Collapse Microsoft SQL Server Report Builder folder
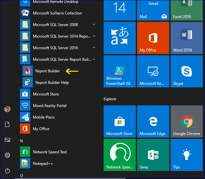Screen dimensions: 205x179 59,59
